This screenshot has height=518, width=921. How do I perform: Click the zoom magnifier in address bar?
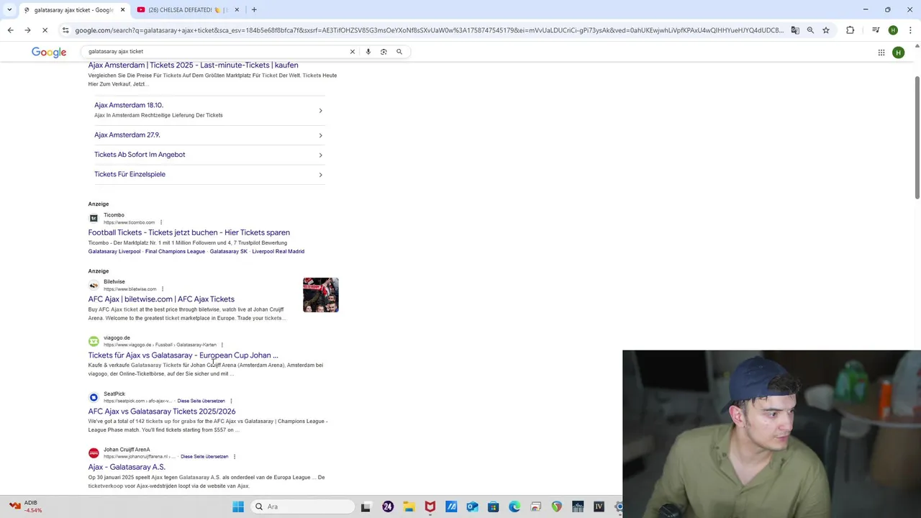[x=810, y=30]
